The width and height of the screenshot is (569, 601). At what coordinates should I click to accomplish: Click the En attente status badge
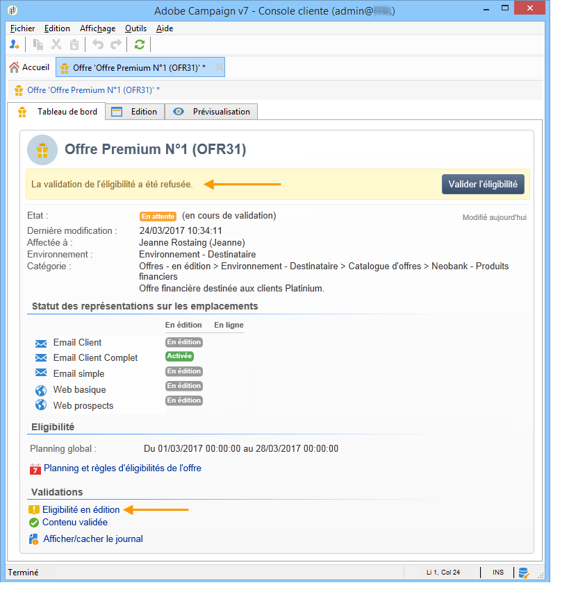click(x=158, y=216)
